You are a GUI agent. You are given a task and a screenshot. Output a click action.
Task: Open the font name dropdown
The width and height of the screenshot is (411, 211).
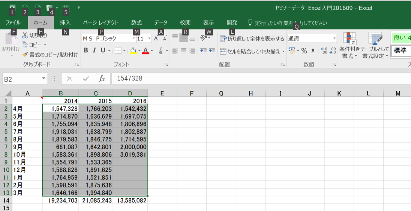point(133,39)
